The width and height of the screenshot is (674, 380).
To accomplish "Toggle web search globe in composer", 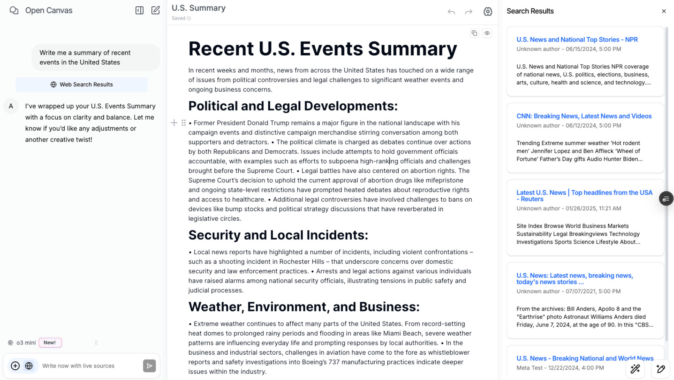I will coord(29,366).
